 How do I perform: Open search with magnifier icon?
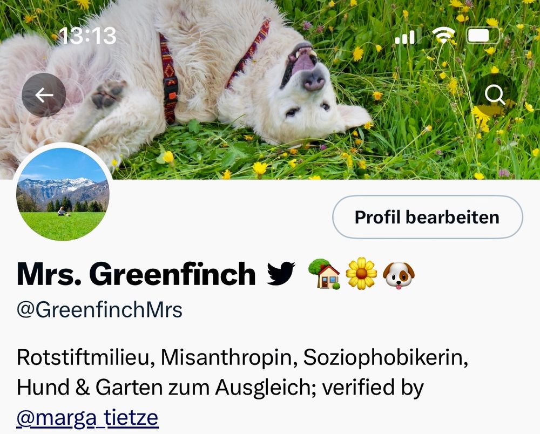click(495, 95)
